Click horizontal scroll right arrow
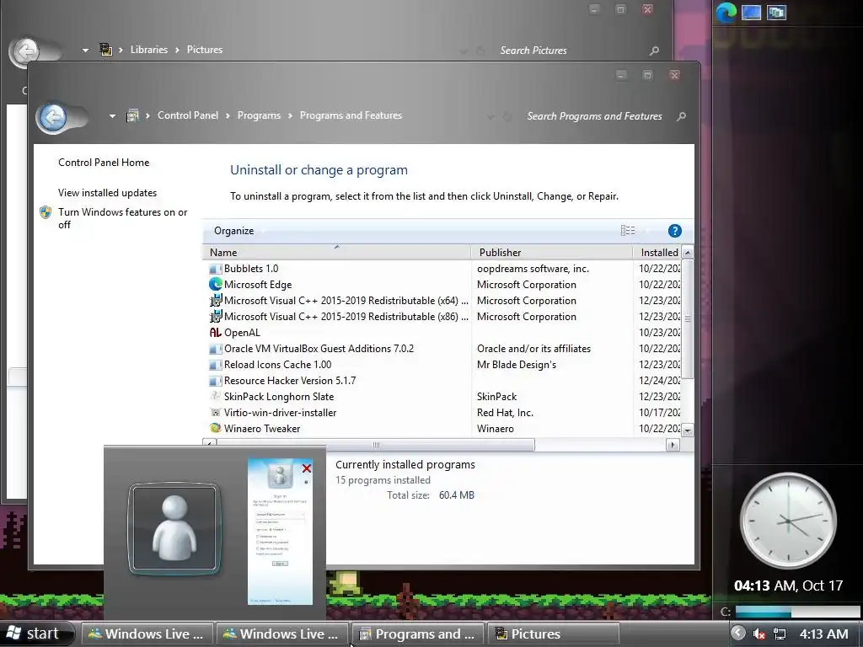This screenshot has height=647, width=863. pyautogui.click(x=672, y=445)
